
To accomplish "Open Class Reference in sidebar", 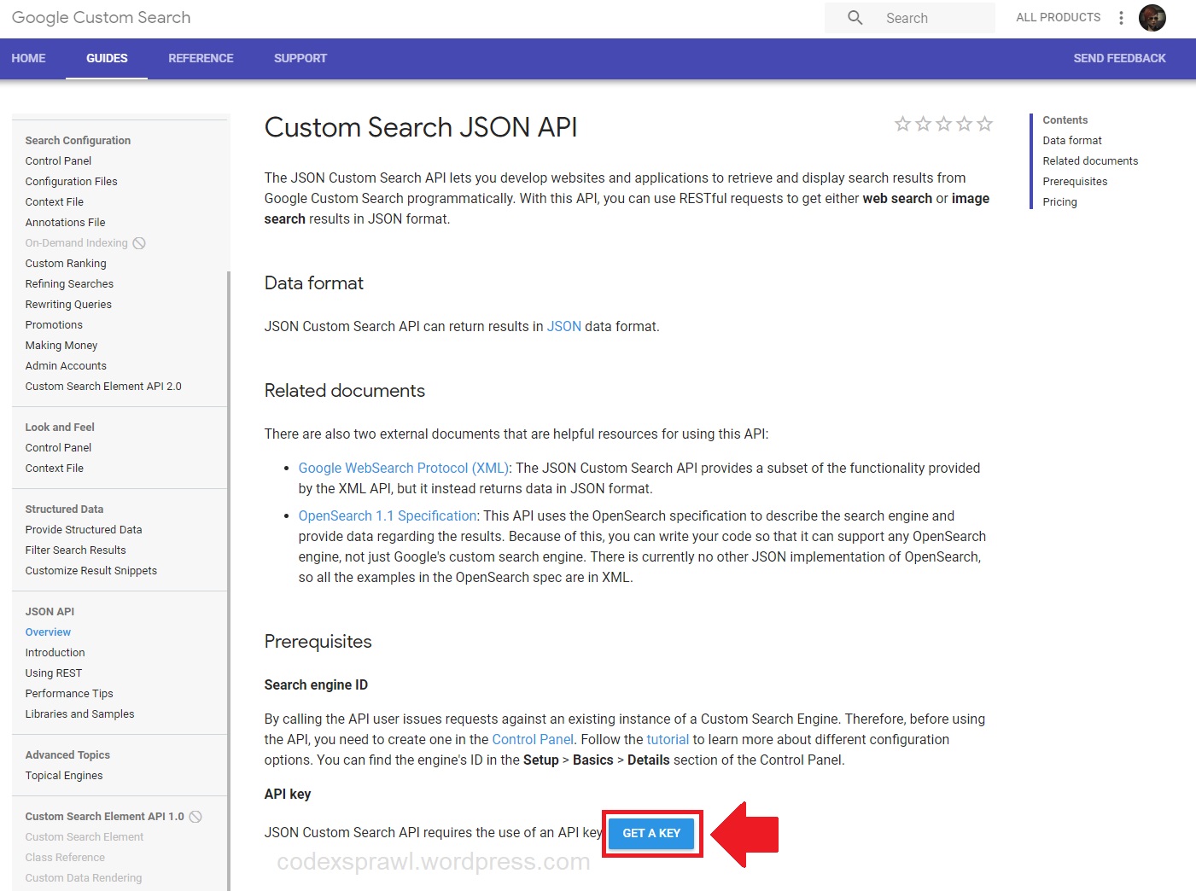I will [x=65, y=858].
